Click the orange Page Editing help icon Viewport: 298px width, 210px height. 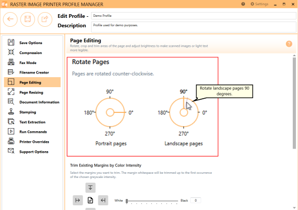coord(289,44)
